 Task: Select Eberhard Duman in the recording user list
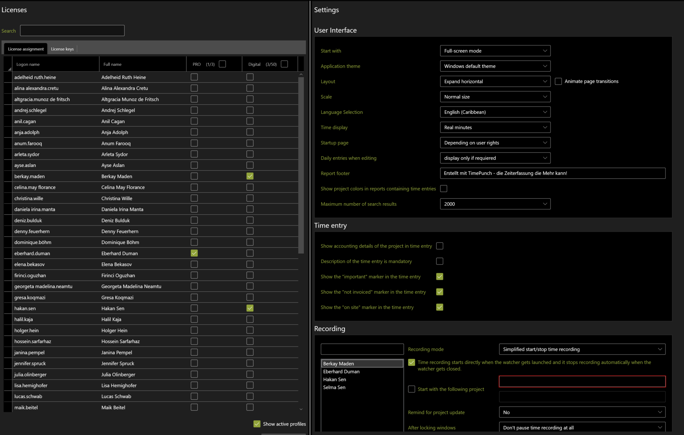tap(341, 372)
